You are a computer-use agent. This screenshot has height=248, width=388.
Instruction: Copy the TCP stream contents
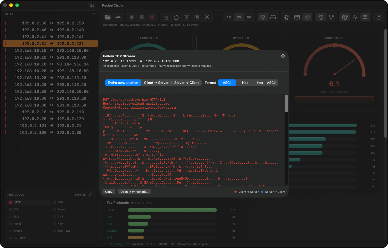(109, 192)
